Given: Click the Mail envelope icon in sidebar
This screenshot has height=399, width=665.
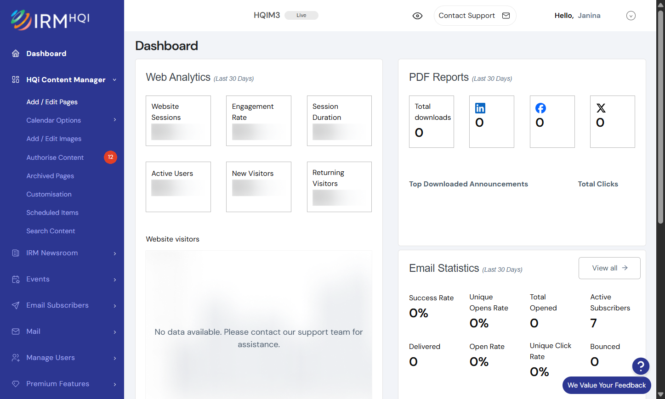Looking at the screenshot, I should point(16,332).
